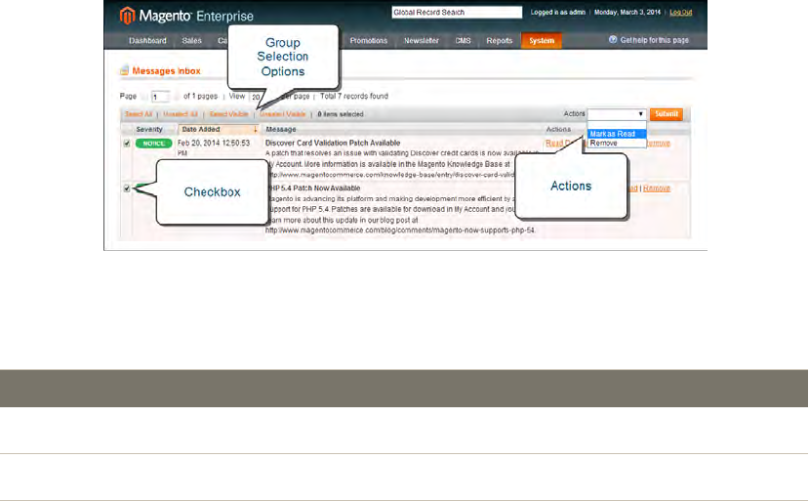The image size is (809, 501).
Task: Select the blank Actions dropdown option
Action: (617, 125)
